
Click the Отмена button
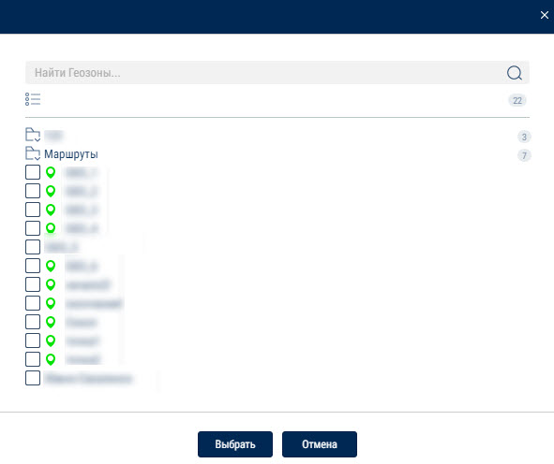click(x=320, y=444)
